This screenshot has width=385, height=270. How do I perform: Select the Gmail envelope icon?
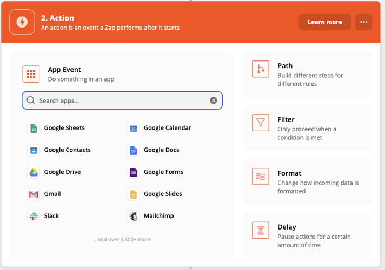click(x=34, y=194)
